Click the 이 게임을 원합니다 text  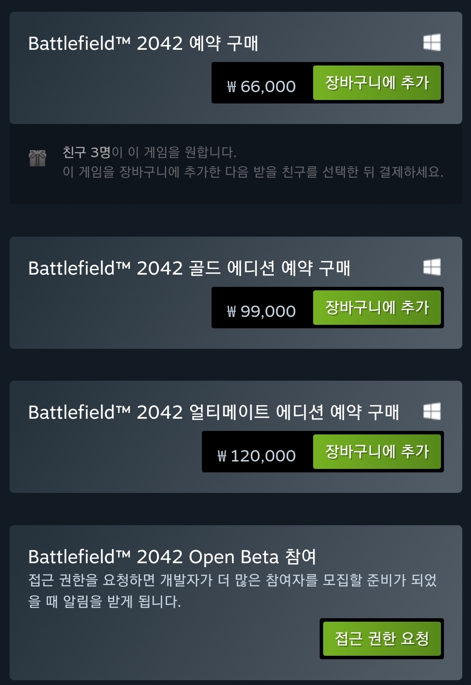(174, 152)
